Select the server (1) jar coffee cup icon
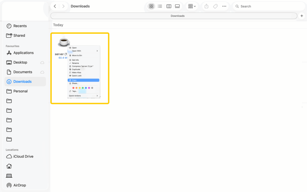307x192 pixels. pyautogui.click(x=64, y=42)
